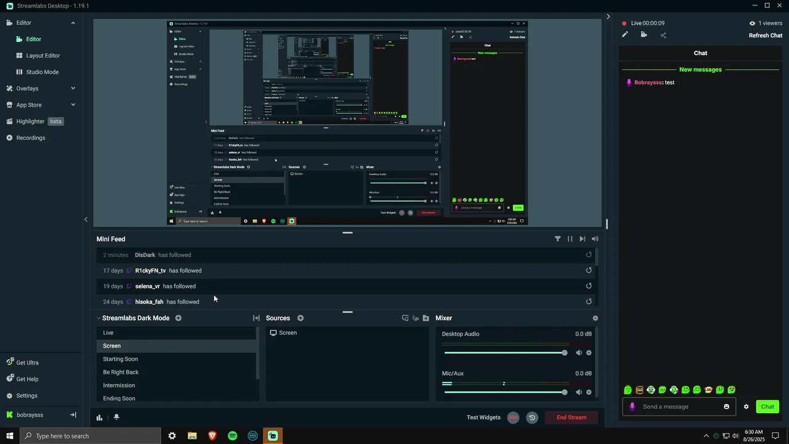
Task: Click the camera icon in live dock
Action: 644,35
